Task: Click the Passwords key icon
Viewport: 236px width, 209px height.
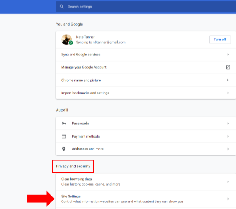Action: 64,124
